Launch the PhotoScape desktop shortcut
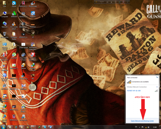This screenshot has width=161, height=129. (33, 4)
